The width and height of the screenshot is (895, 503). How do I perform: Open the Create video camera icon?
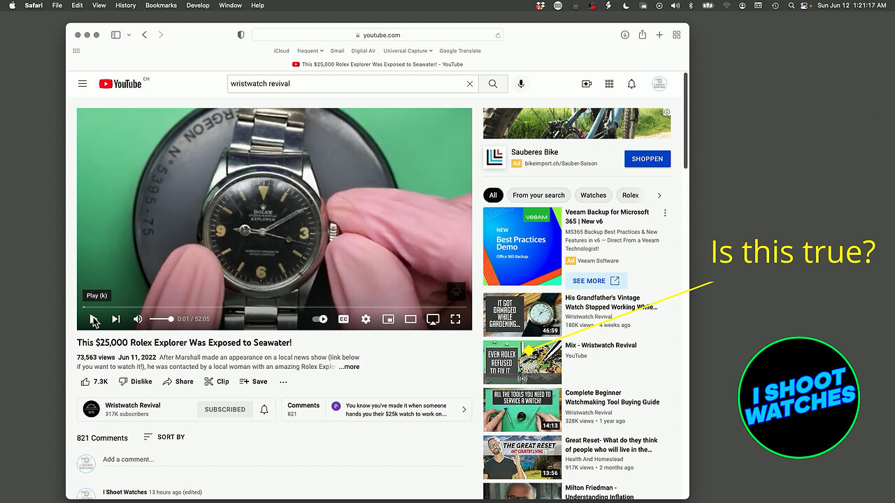(587, 84)
